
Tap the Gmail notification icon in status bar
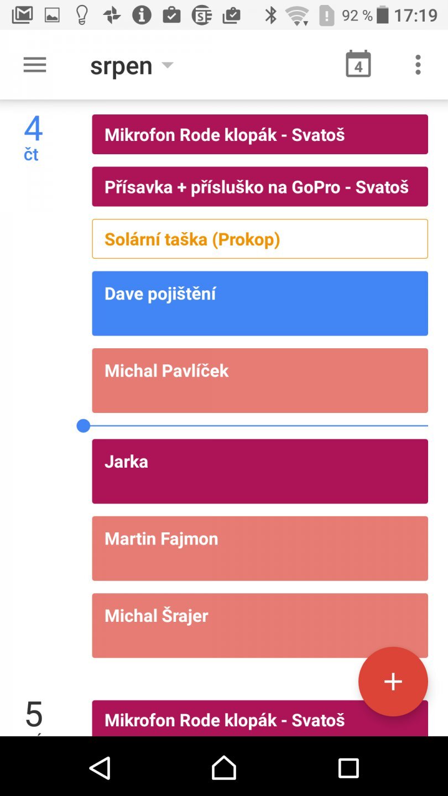point(22,15)
